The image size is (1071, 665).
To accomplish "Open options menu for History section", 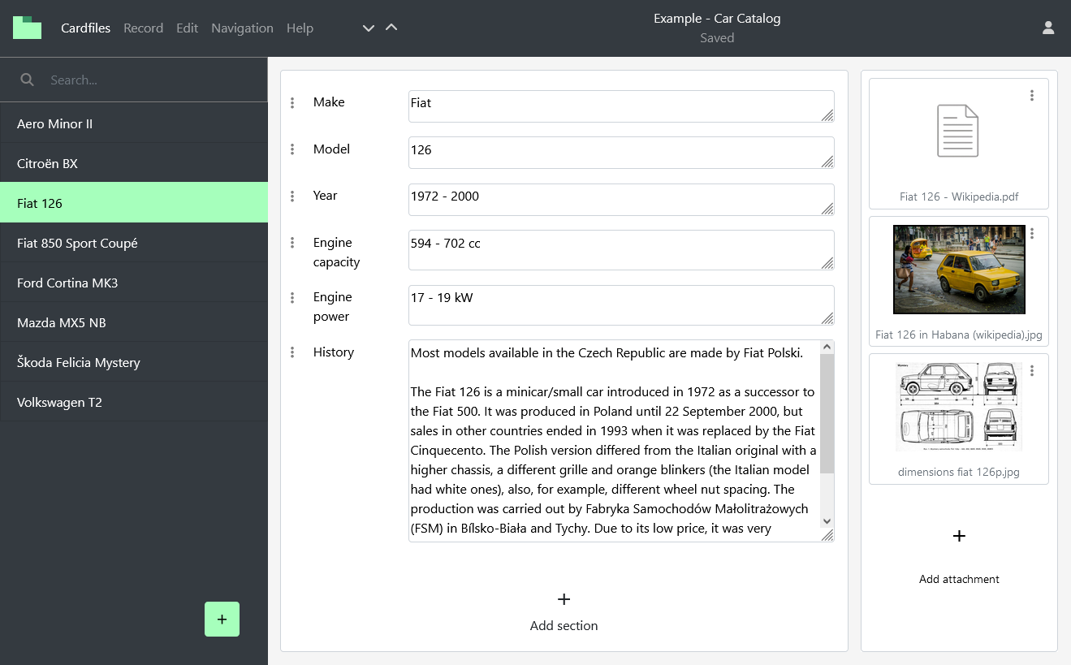I will click(292, 352).
